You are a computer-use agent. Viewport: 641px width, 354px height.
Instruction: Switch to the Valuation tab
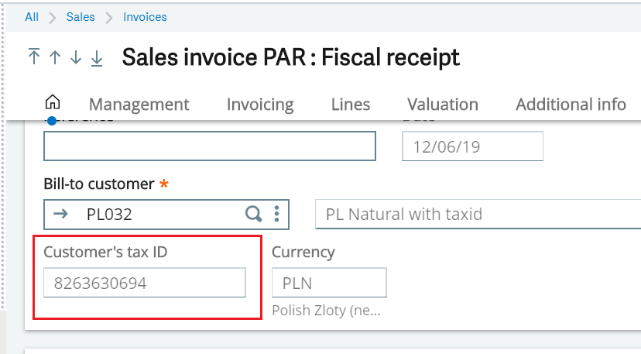pos(443,105)
